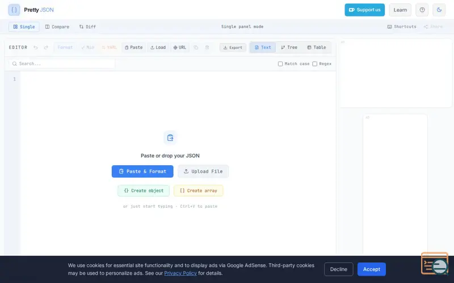Screen dimensions: 454x283
Task: Click the URL toolbar button
Action: [x=179, y=48]
